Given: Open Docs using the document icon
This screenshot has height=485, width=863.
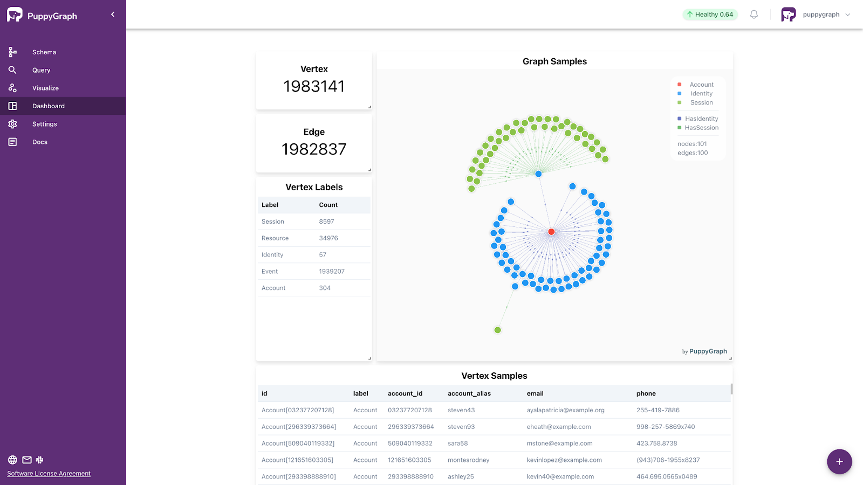Looking at the screenshot, I should coord(12,142).
